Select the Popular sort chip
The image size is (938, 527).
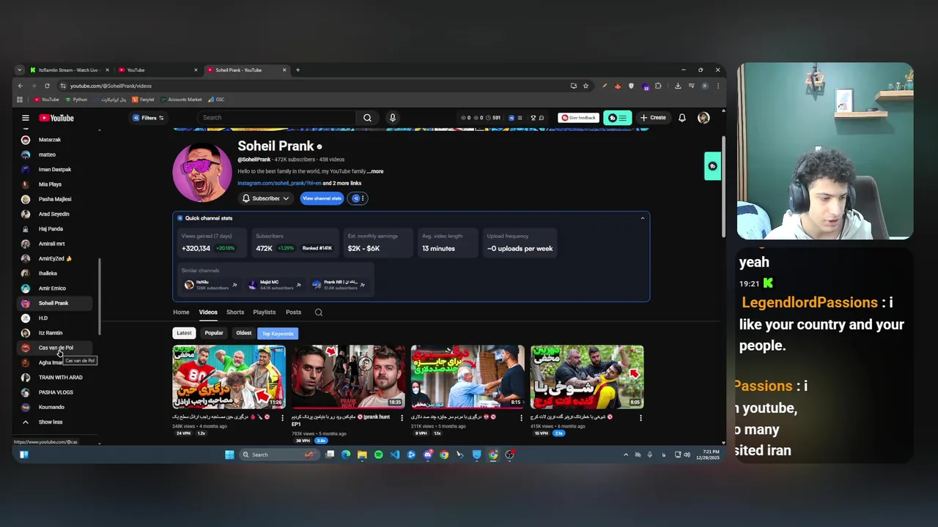[x=214, y=333]
